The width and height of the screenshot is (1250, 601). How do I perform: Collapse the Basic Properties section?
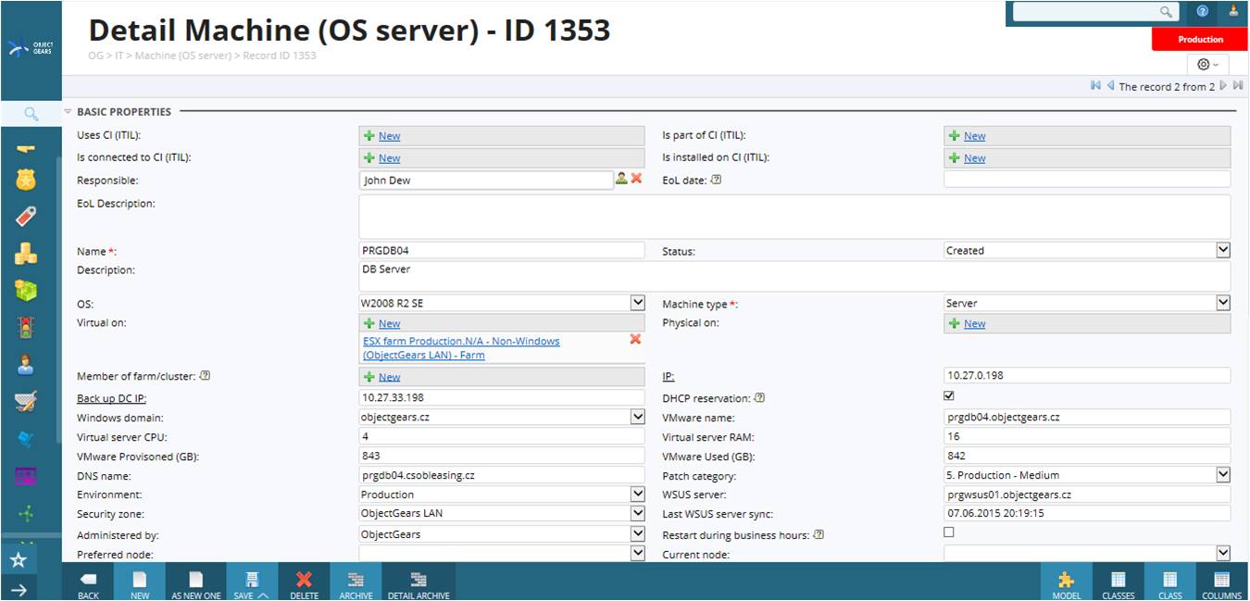click(68, 111)
